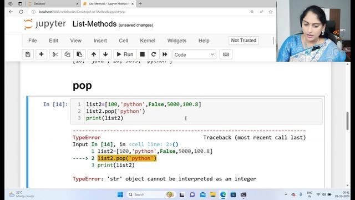Save notebook with the floppy disk icon
355x200 pixels.
pos(28,54)
